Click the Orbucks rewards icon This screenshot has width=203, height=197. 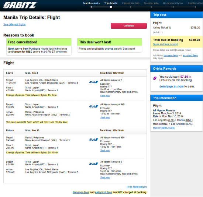(x=155, y=78)
